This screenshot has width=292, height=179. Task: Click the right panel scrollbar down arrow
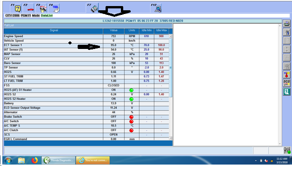(x=280, y=144)
